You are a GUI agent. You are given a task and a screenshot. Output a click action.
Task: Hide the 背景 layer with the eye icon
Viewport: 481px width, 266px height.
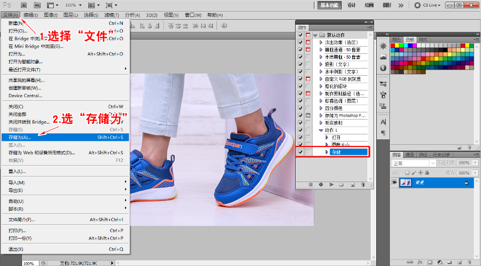pos(394,182)
